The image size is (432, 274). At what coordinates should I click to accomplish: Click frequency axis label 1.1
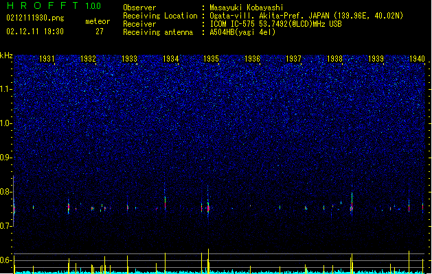click(6, 89)
